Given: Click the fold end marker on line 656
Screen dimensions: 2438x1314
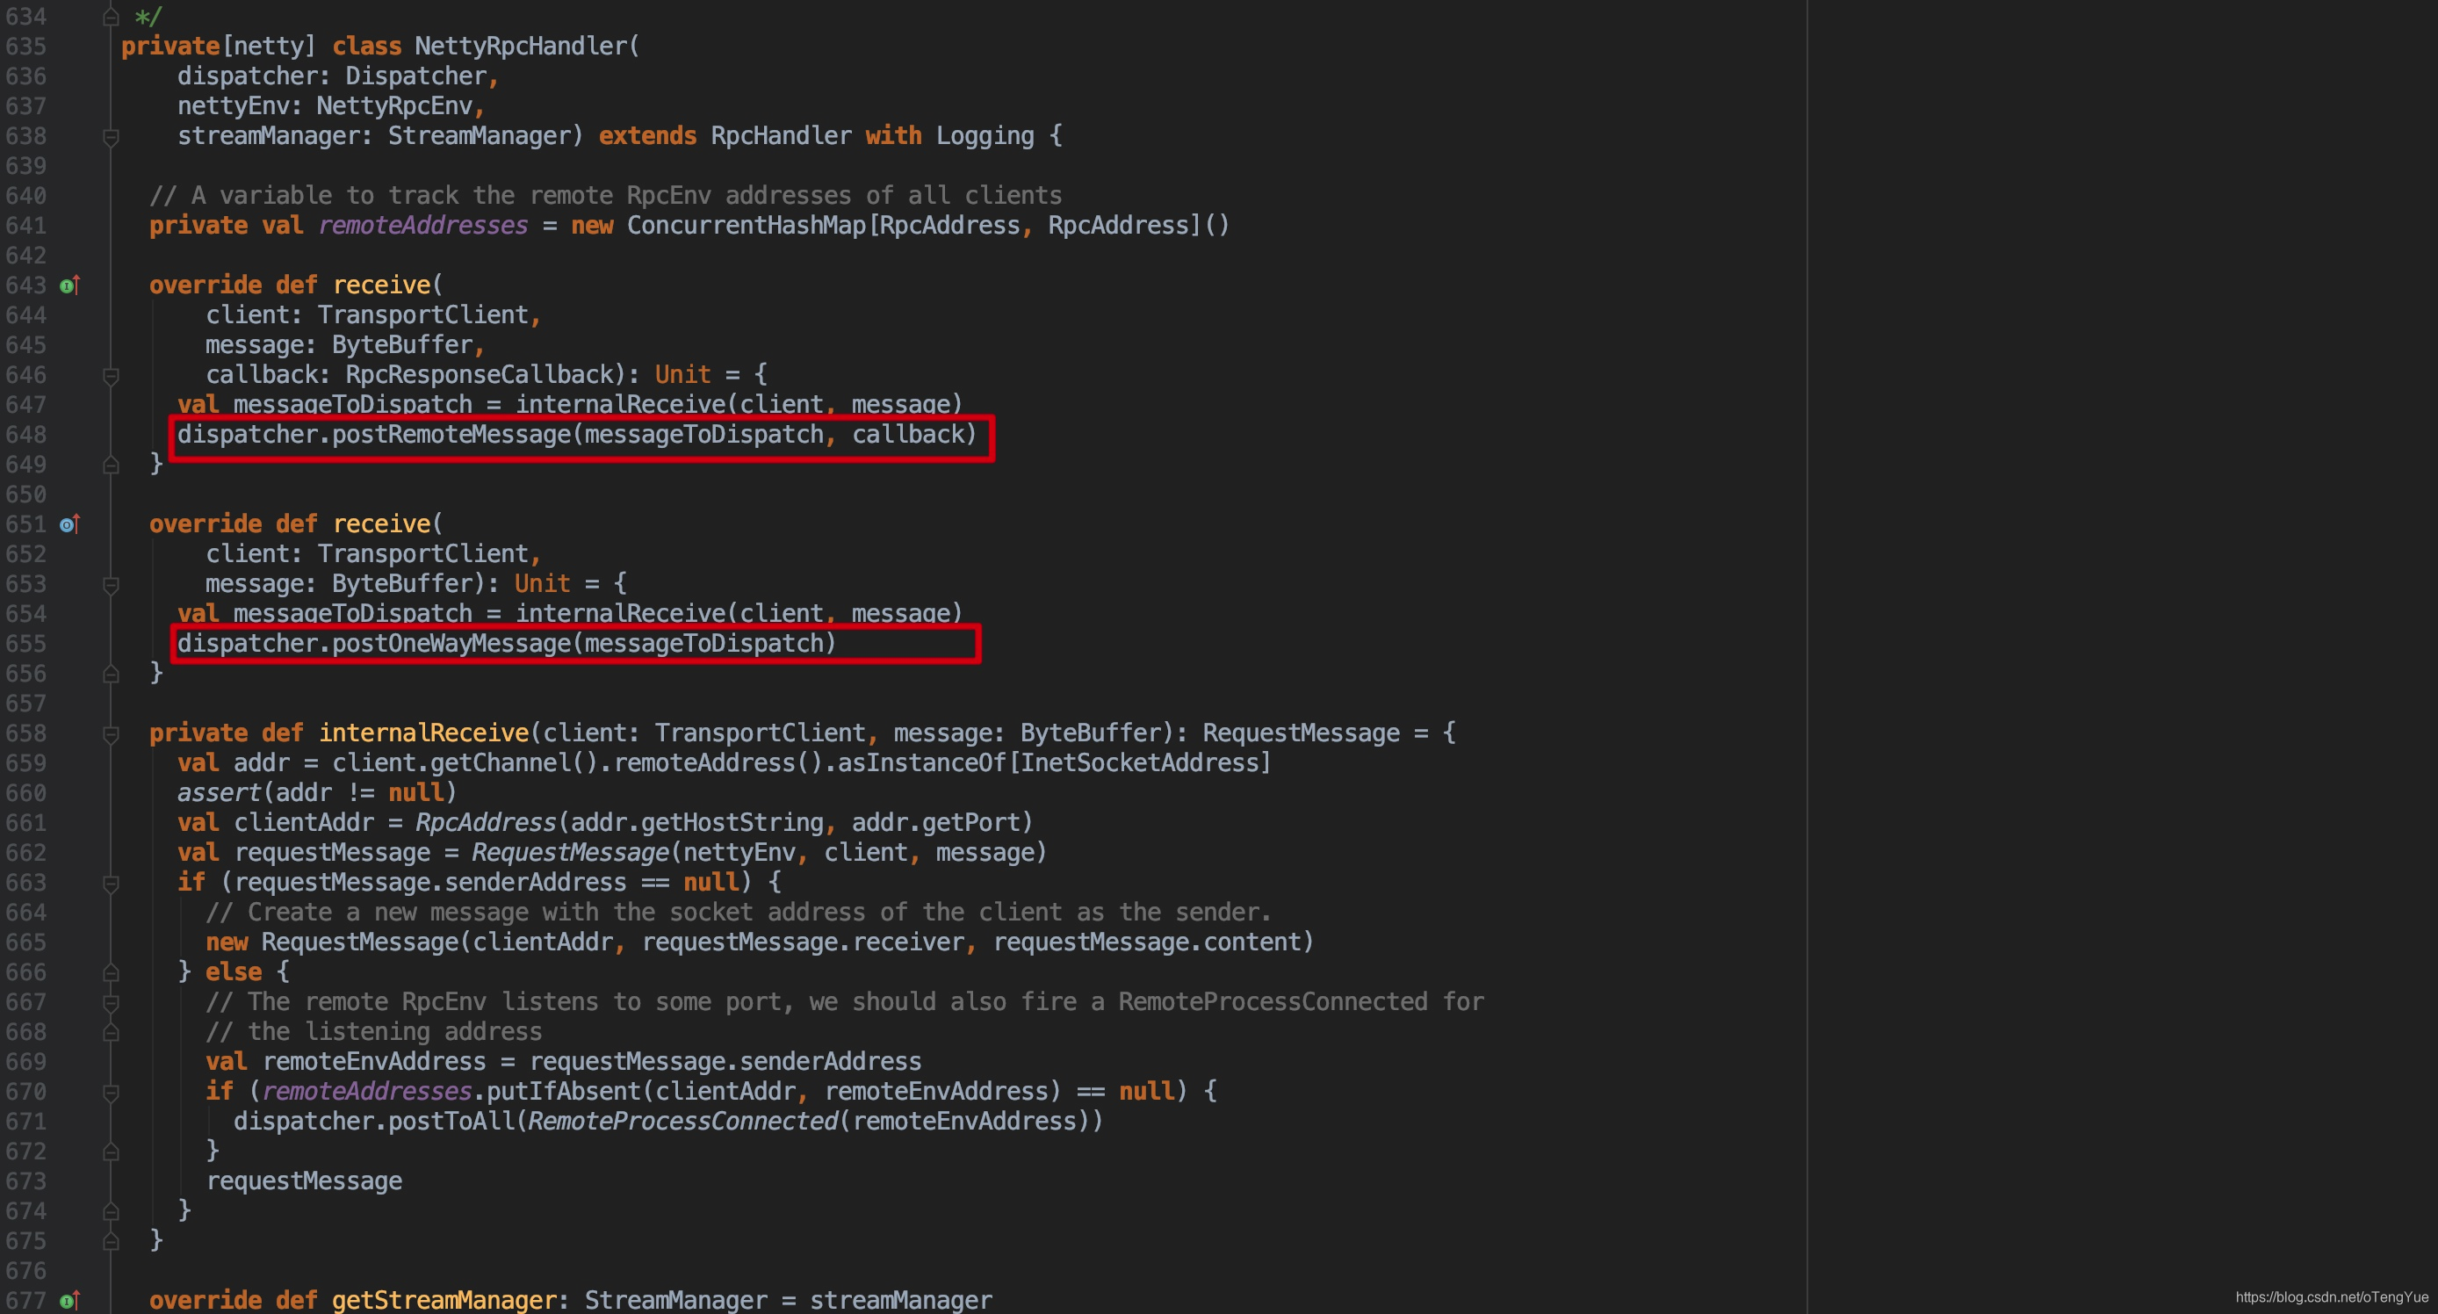Looking at the screenshot, I should click(111, 674).
